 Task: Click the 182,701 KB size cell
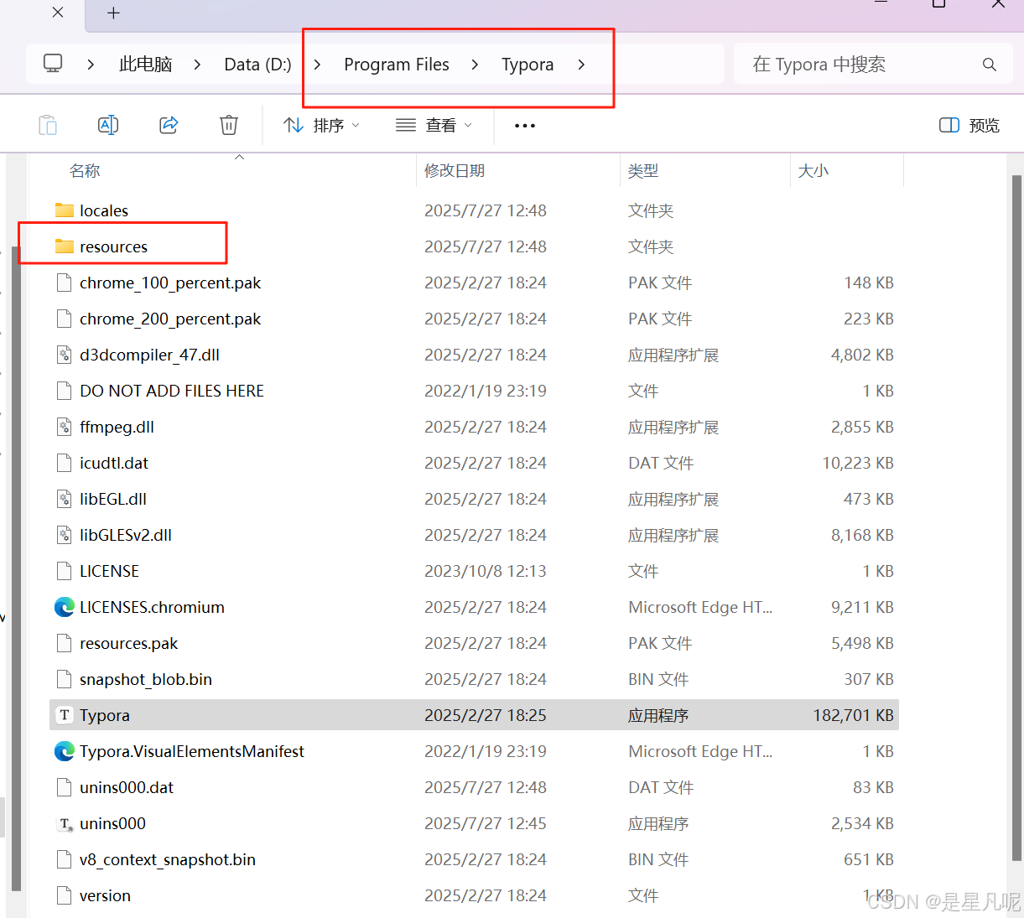(x=853, y=715)
